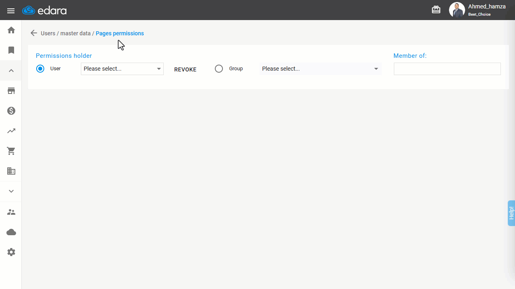Expand sidebar section with down chevron
Image resolution: width=515 pixels, height=289 pixels.
[x=11, y=191]
